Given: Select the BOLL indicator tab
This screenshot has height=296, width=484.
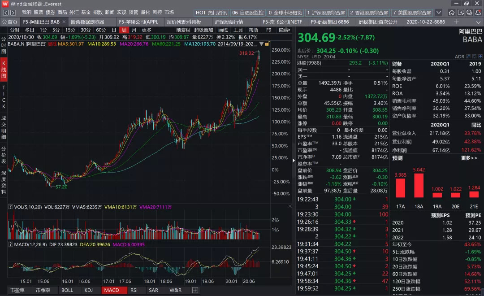Looking at the screenshot, I should 67,290.
